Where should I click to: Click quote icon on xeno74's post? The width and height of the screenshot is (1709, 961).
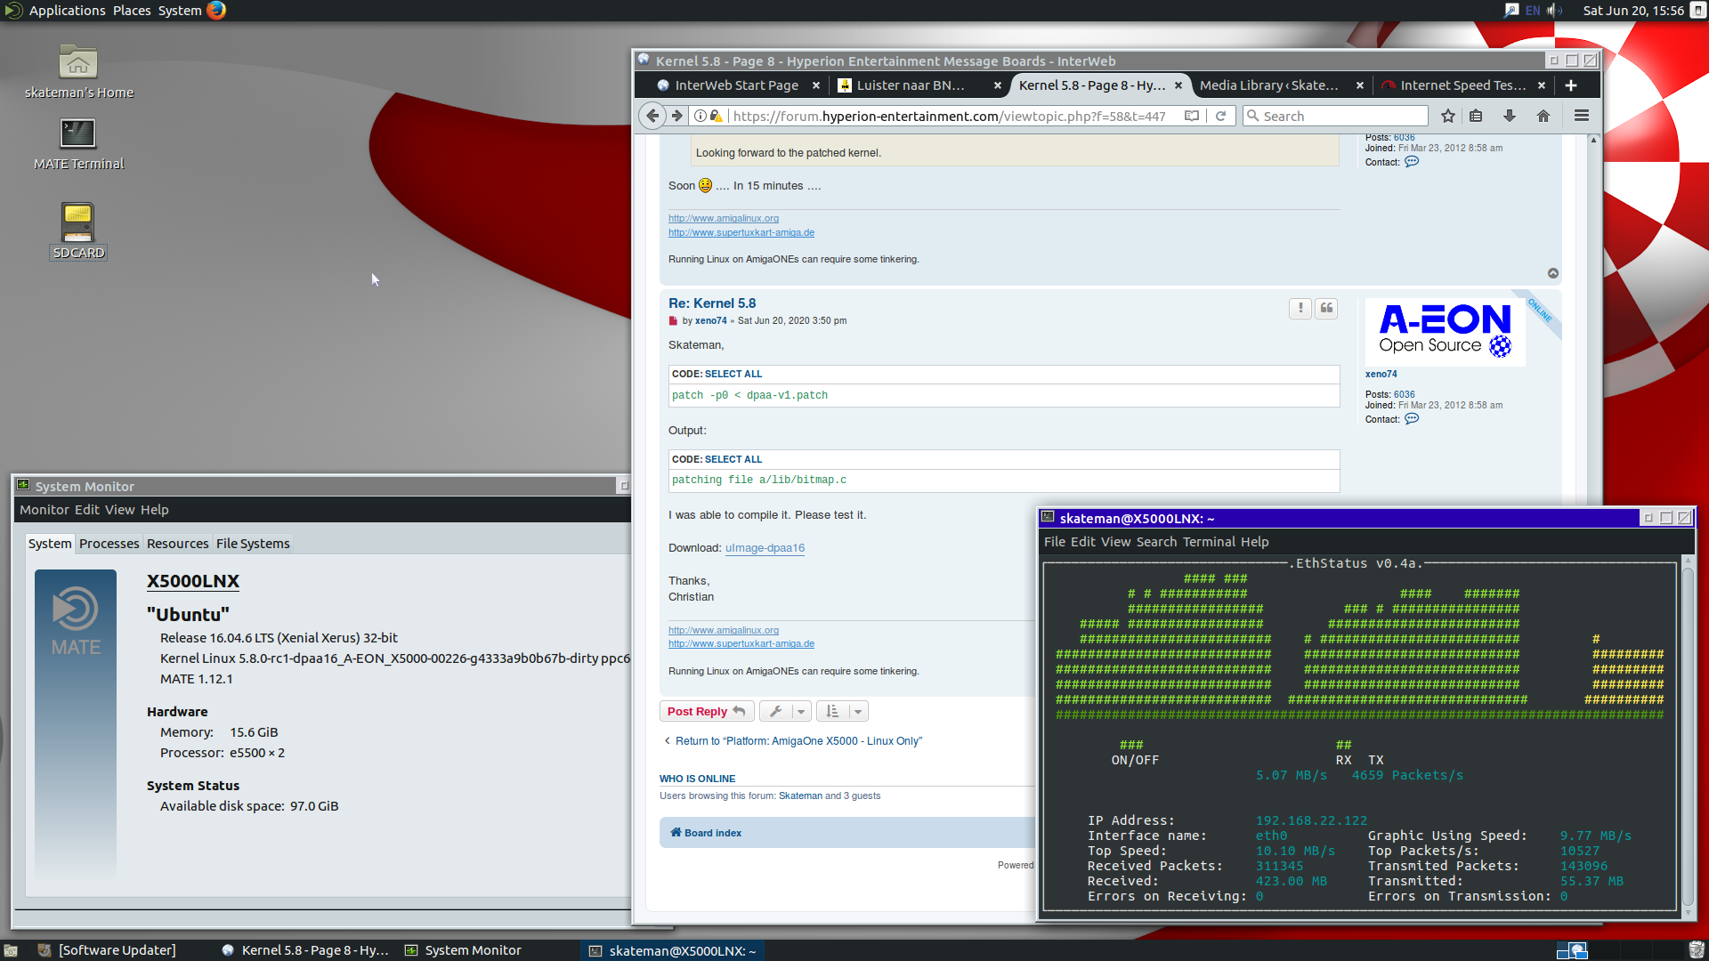1326,308
